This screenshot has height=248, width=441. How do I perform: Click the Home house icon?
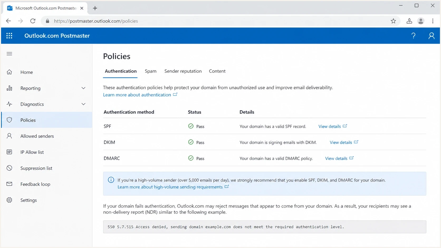[9, 72]
